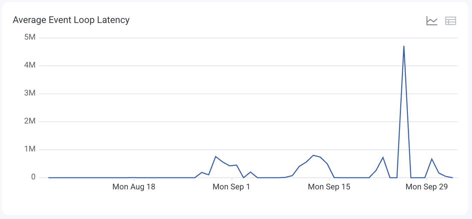This screenshot has height=219, width=472.
Task: Select the Mon Aug 18 axis label
Action: click(134, 187)
